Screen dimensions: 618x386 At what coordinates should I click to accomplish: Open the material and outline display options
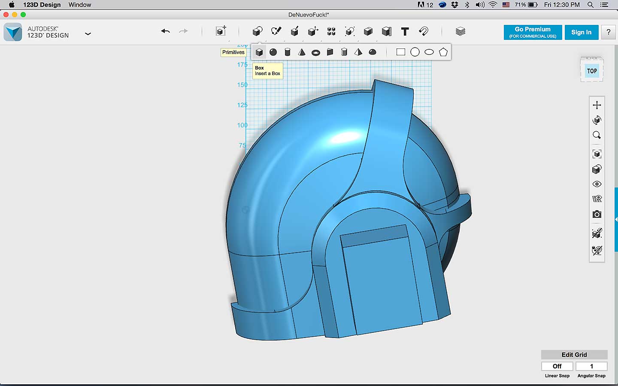point(597,169)
